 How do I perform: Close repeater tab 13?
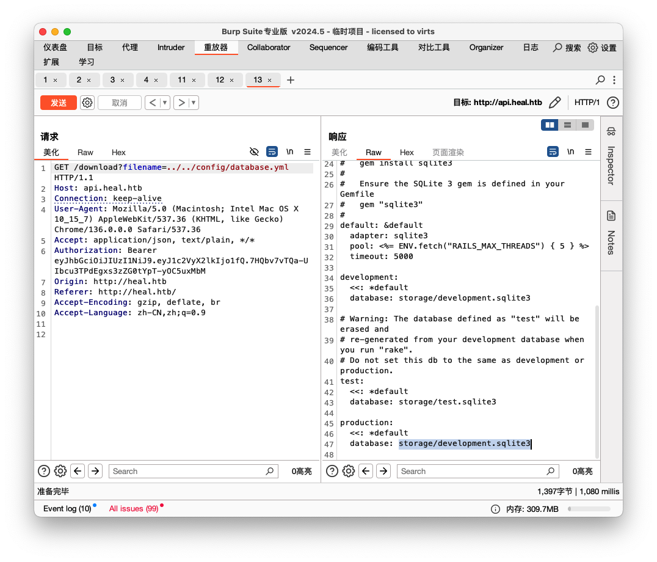(x=269, y=80)
